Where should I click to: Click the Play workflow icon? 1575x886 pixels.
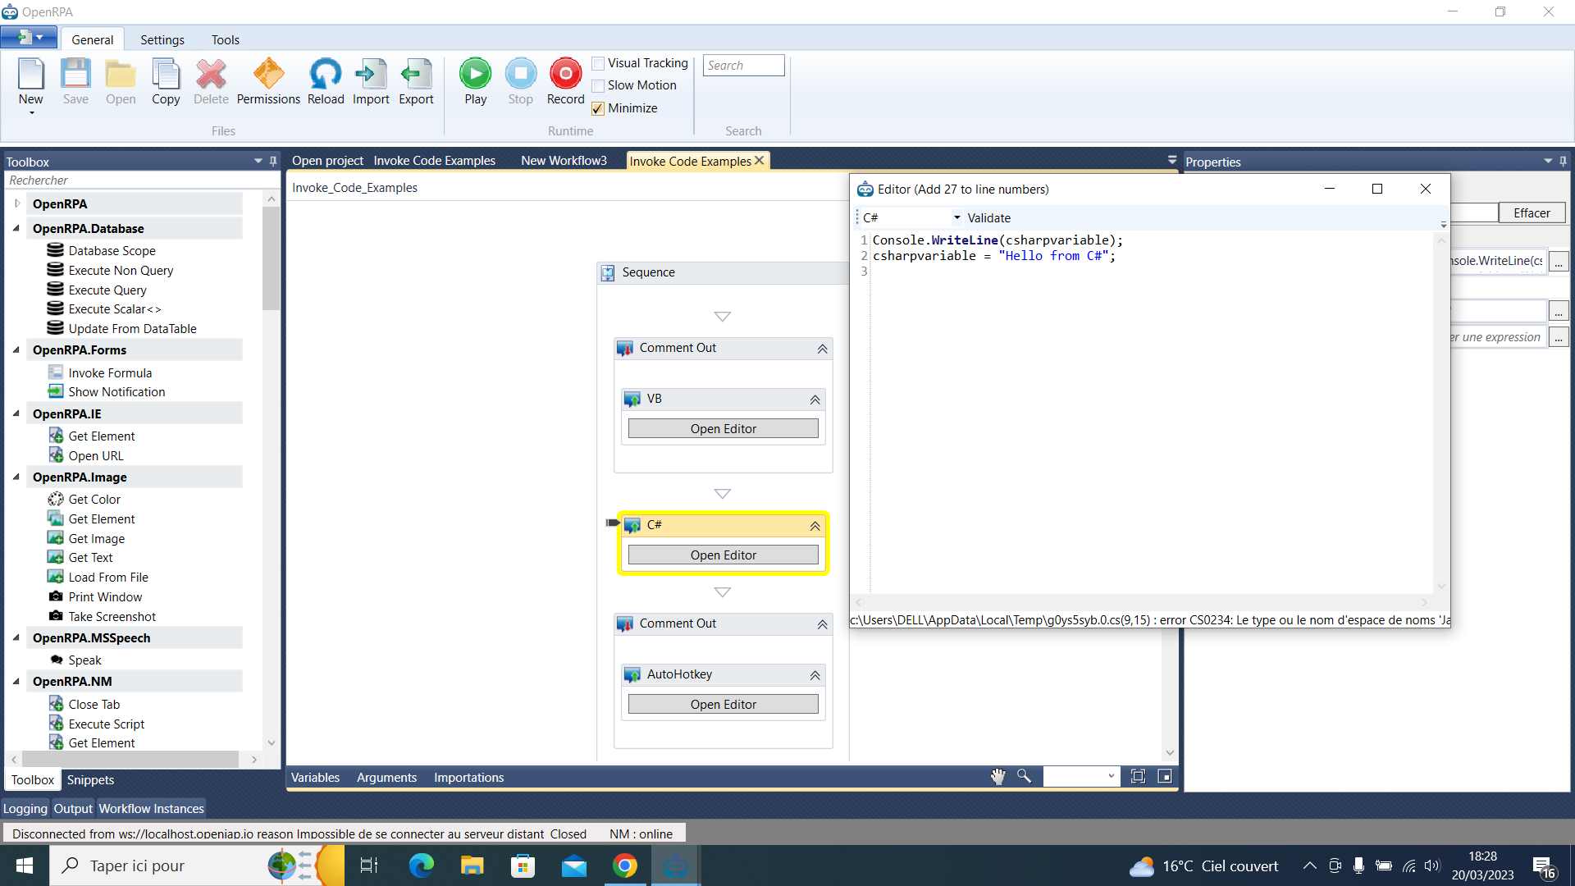click(x=475, y=74)
